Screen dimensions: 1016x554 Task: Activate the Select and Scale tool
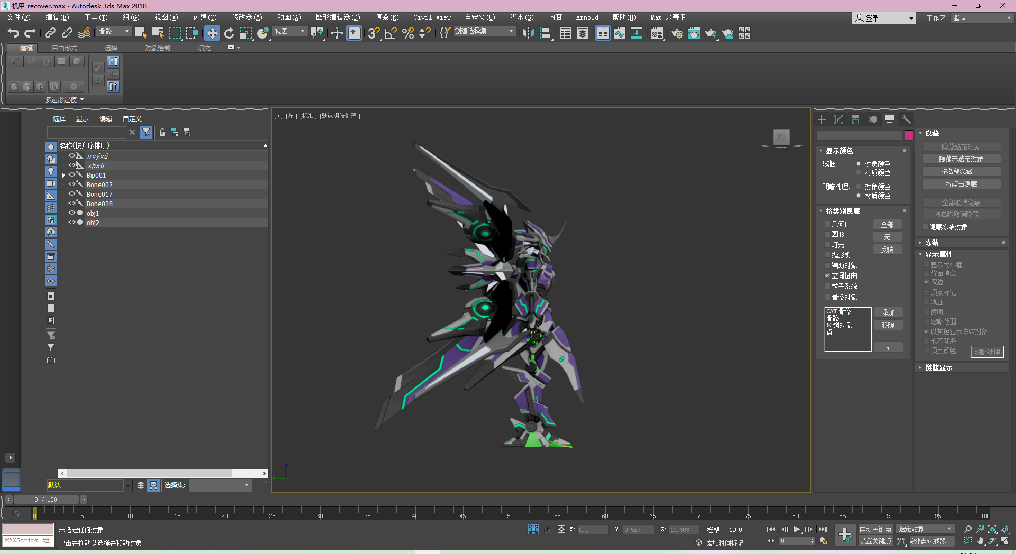246,33
